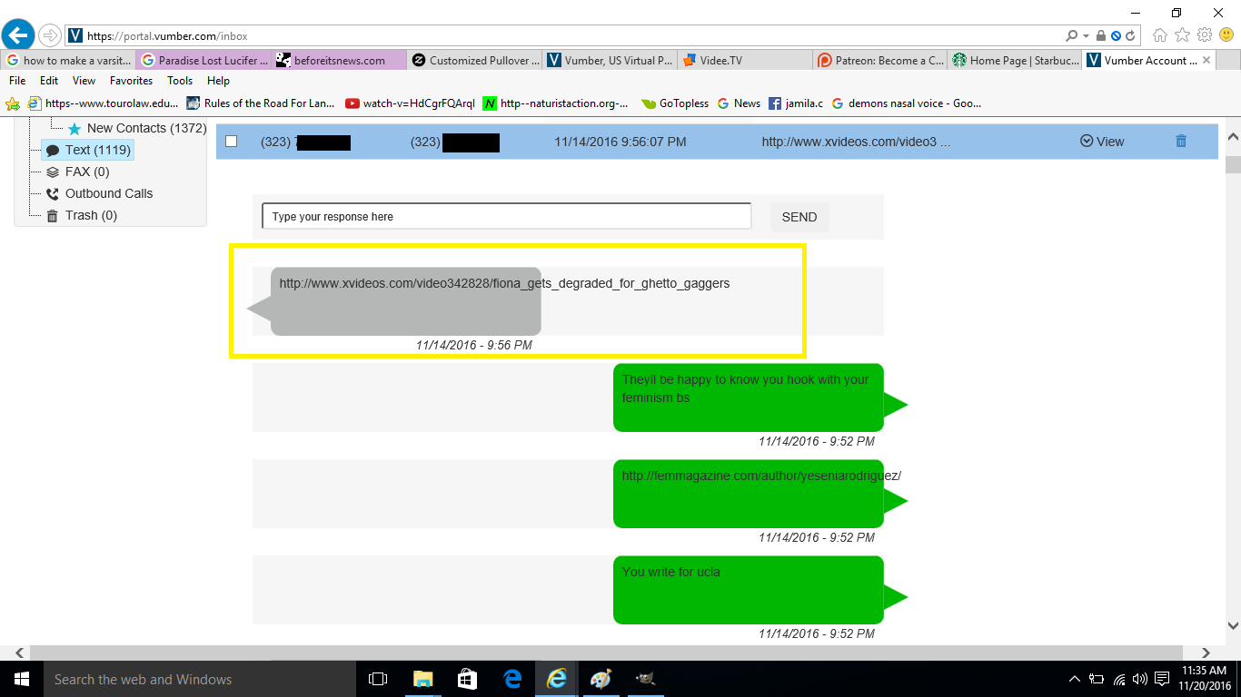Open Rules of the Road bookmark
1241x697 pixels.
click(262, 103)
